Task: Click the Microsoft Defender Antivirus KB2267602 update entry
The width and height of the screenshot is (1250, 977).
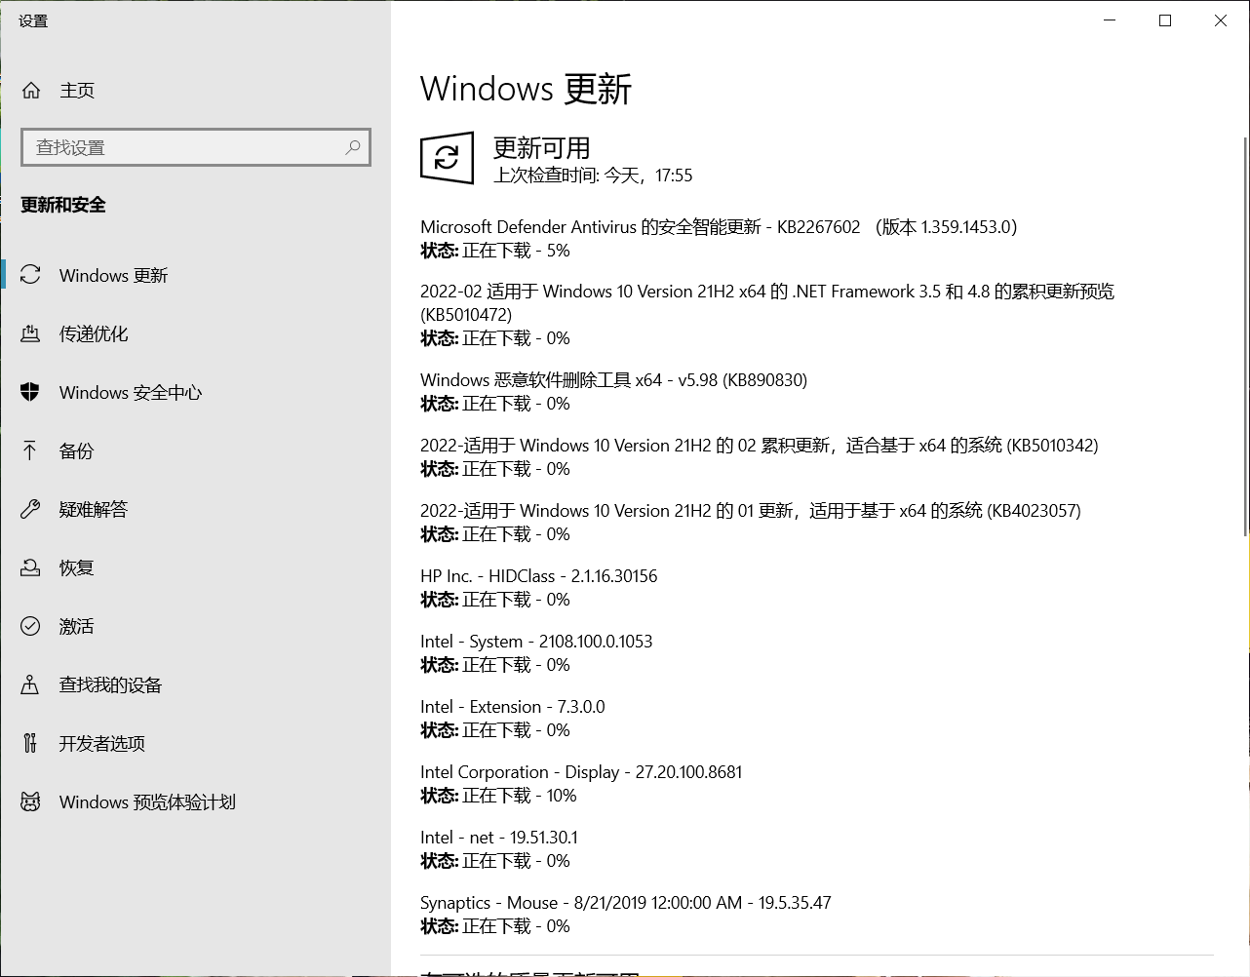Action: tap(719, 238)
